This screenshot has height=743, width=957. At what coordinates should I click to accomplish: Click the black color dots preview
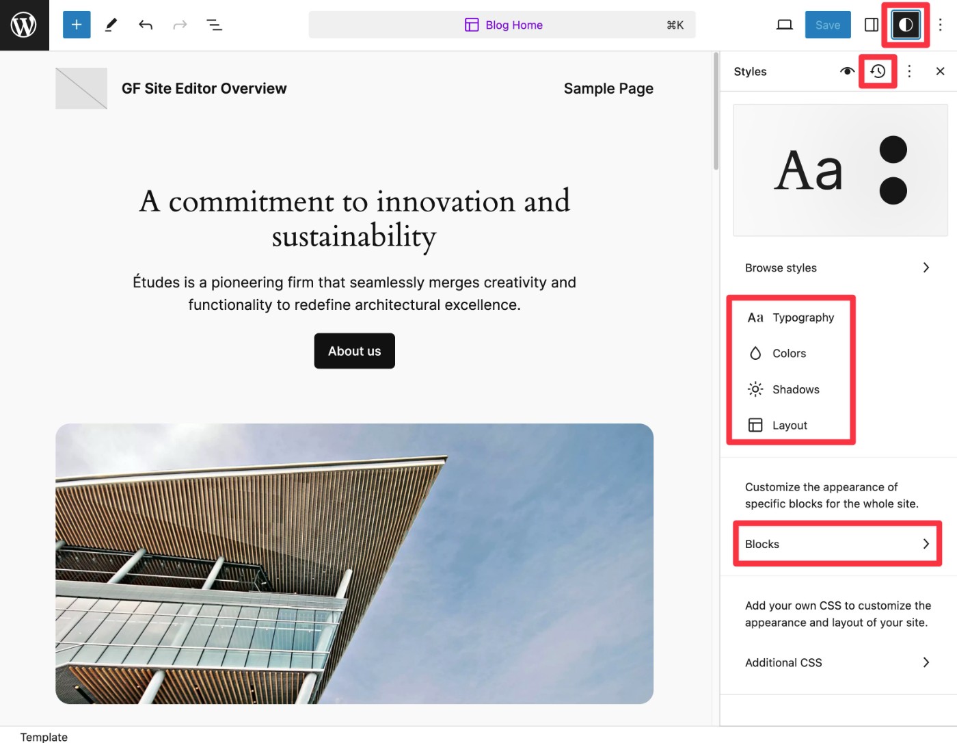[893, 170]
